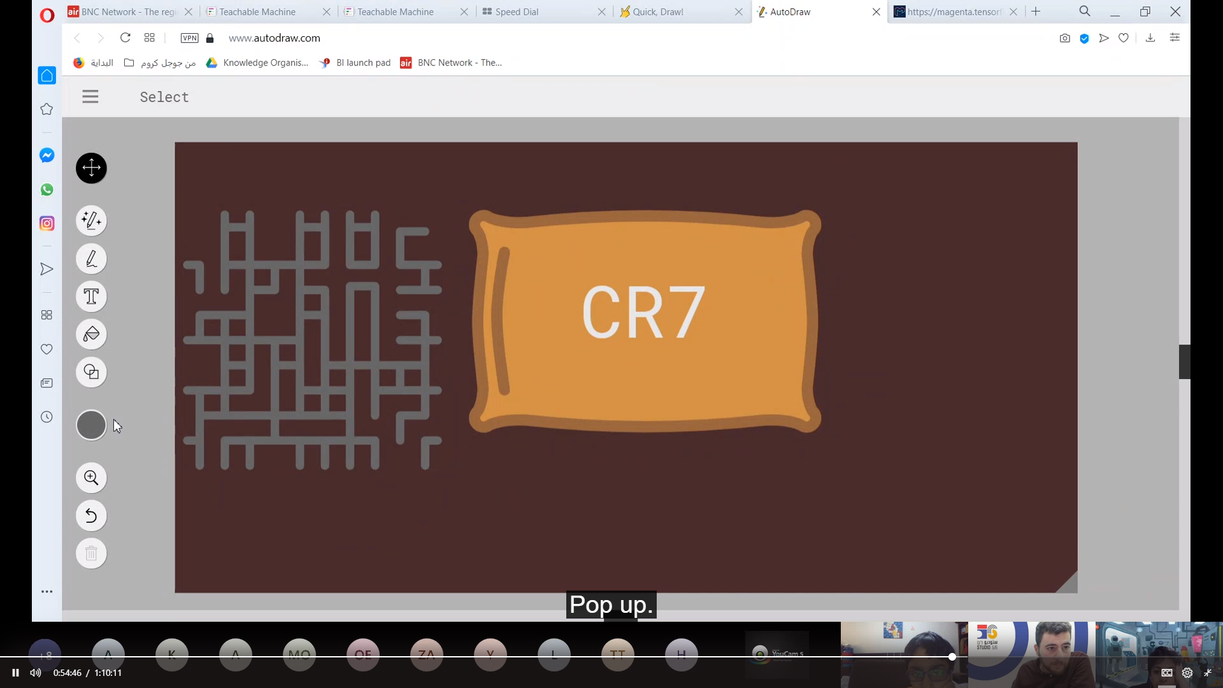Click the blue shield ad blocker icon

tap(1084, 38)
